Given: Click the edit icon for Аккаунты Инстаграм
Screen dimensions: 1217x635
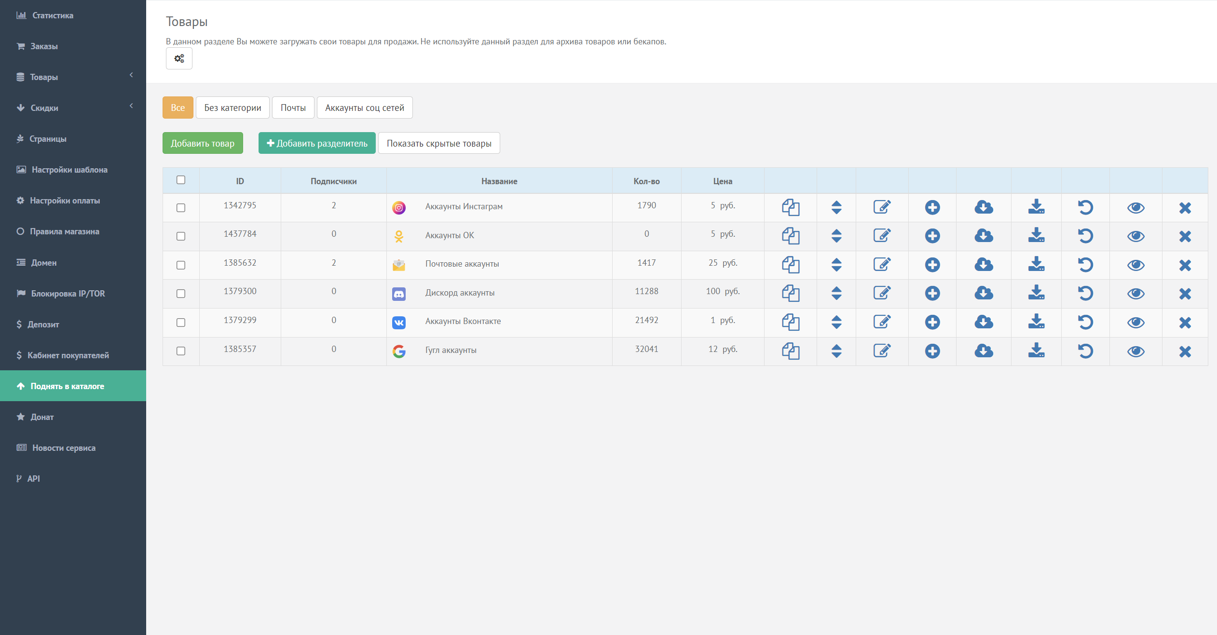Looking at the screenshot, I should pos(882,208).
